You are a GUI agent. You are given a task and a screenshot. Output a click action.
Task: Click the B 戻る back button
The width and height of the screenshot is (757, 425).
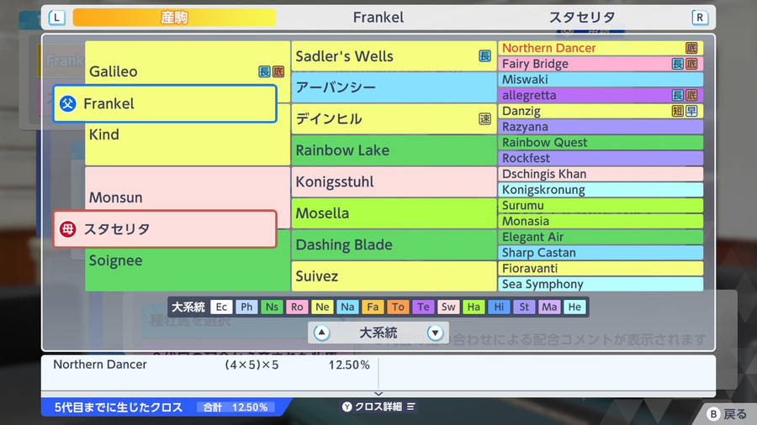point(726,414)
